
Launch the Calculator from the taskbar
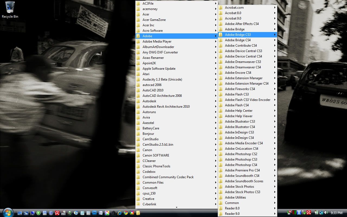coord(88,213)
